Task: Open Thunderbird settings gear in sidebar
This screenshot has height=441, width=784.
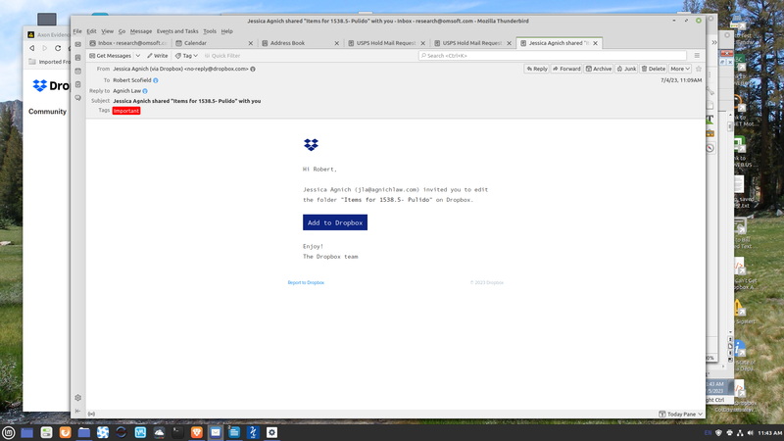Action: coord(78,398)
